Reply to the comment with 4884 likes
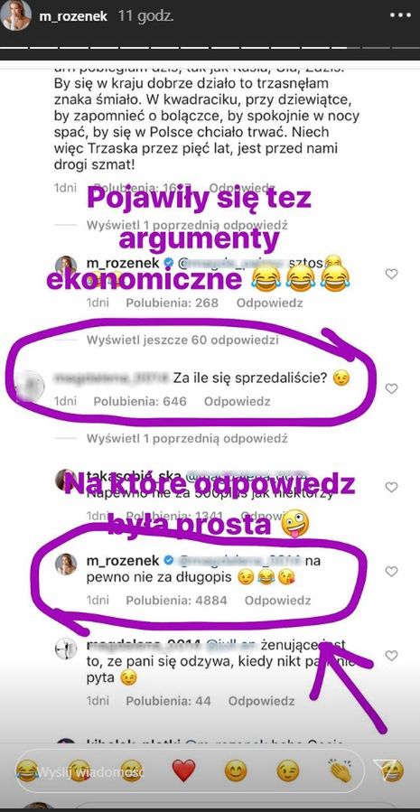Image resolution: width=420 pixels, height=812 pixels. 277,601
